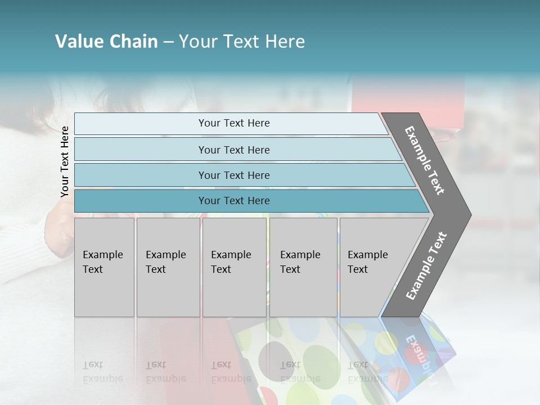Click the first gray "Example Text" box
The width and height of the screenshot is (540, 405).
(x=104, y=267)
